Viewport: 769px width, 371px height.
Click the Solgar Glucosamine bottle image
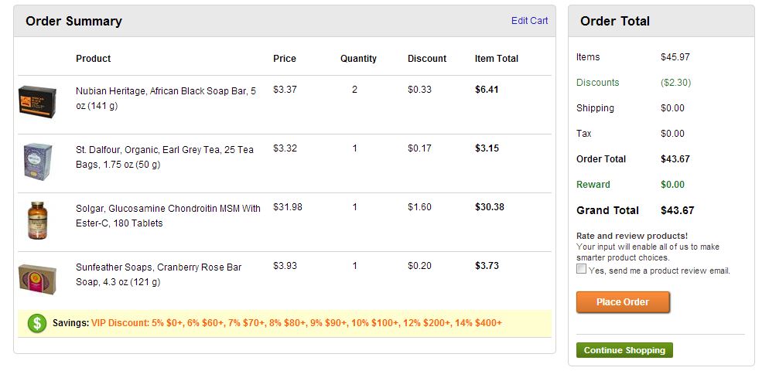pos(37,220)
